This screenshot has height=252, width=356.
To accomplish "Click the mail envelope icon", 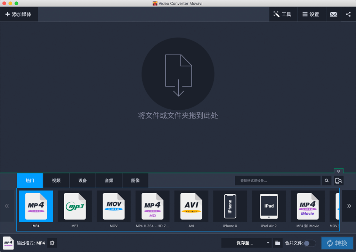I will click(x=333, y=14).
